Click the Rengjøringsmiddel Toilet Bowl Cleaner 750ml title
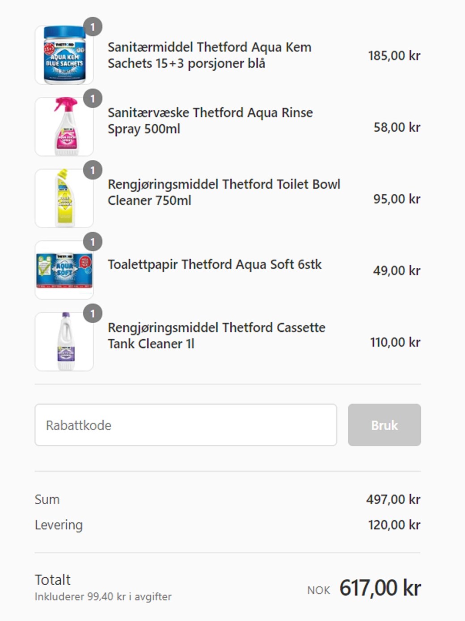This screenshot has height=621, width=465. [x=224, y=192]
